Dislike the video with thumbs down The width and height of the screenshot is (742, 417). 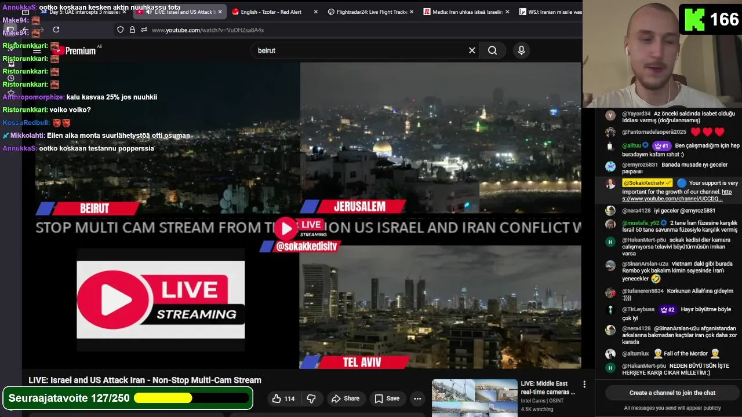click(311, 398)
